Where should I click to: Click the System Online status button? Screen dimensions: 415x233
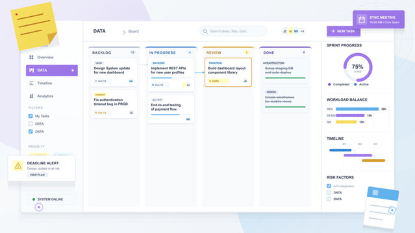pos(52,199)
